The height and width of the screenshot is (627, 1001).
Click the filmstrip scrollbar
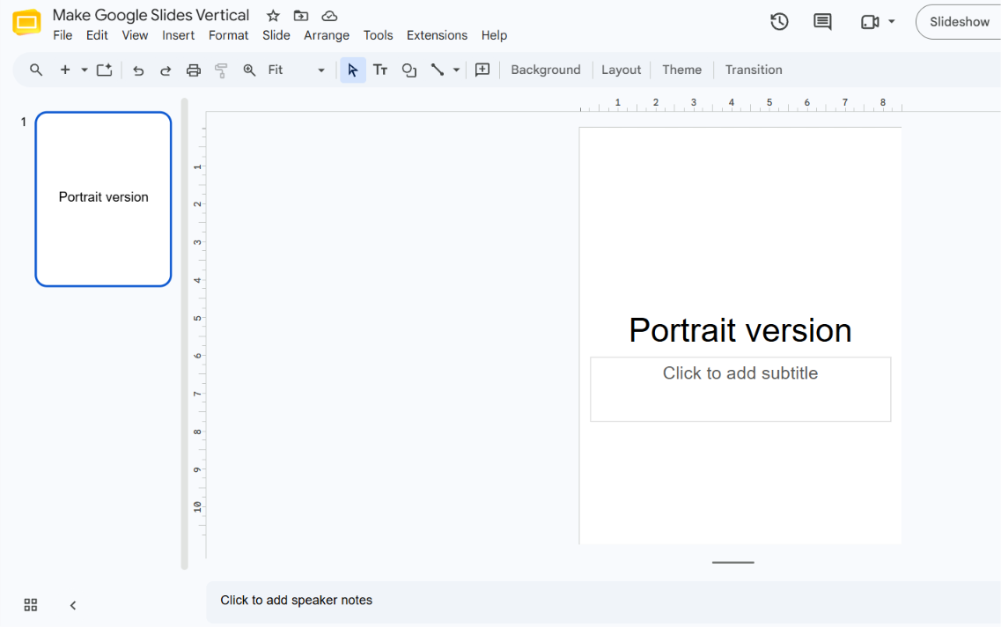[185, 333]
